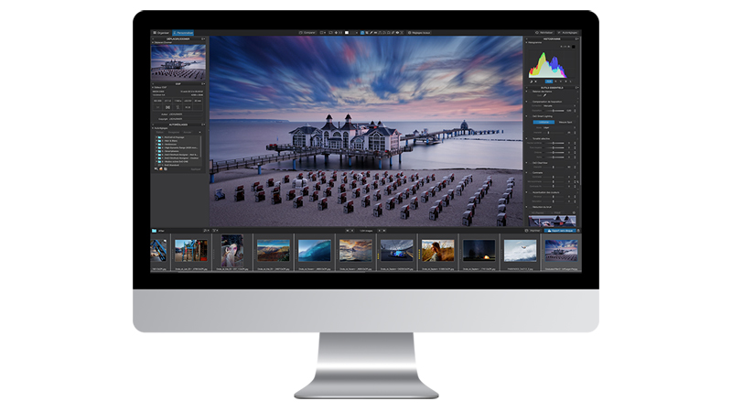The height and width of the screenshot is (412, 732).
Task: Disable the DxO ClearView correction
Action: (x=529, y=161)
